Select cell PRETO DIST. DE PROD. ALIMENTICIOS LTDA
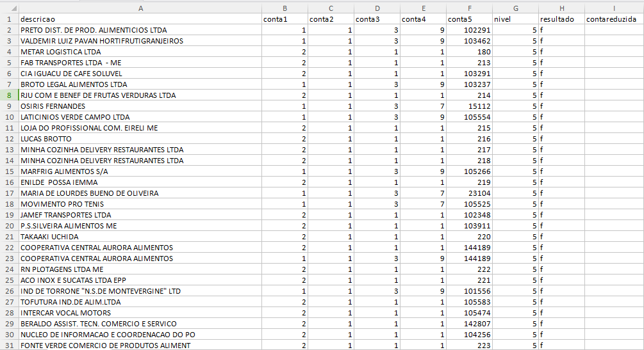This screenshot has width=644, height=350. (x=140, y=30)
